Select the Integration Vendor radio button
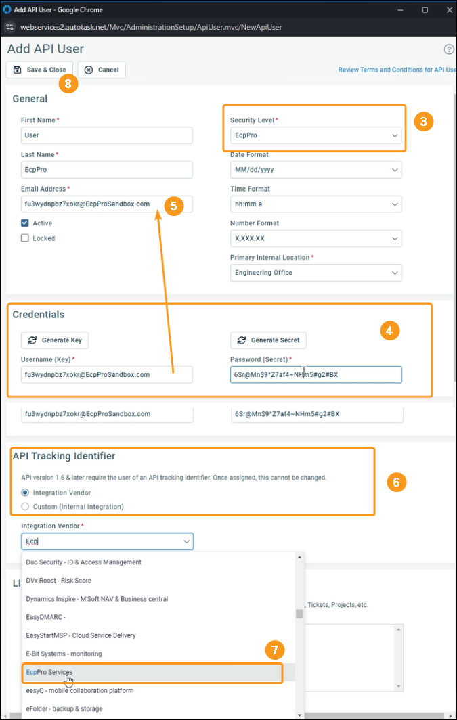This screenshot has height=720, width=457. point(26,493)
